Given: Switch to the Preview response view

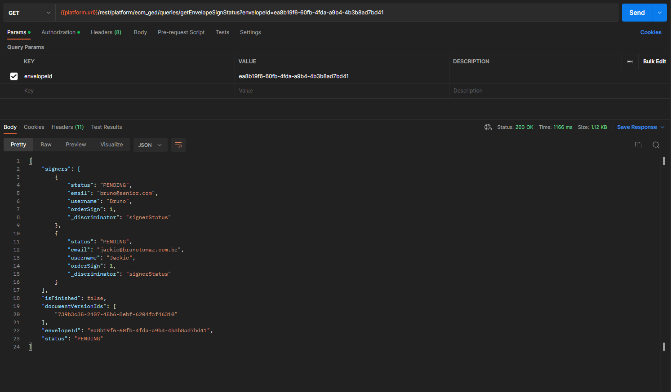Looking at the screenshot, I should 76,145.
